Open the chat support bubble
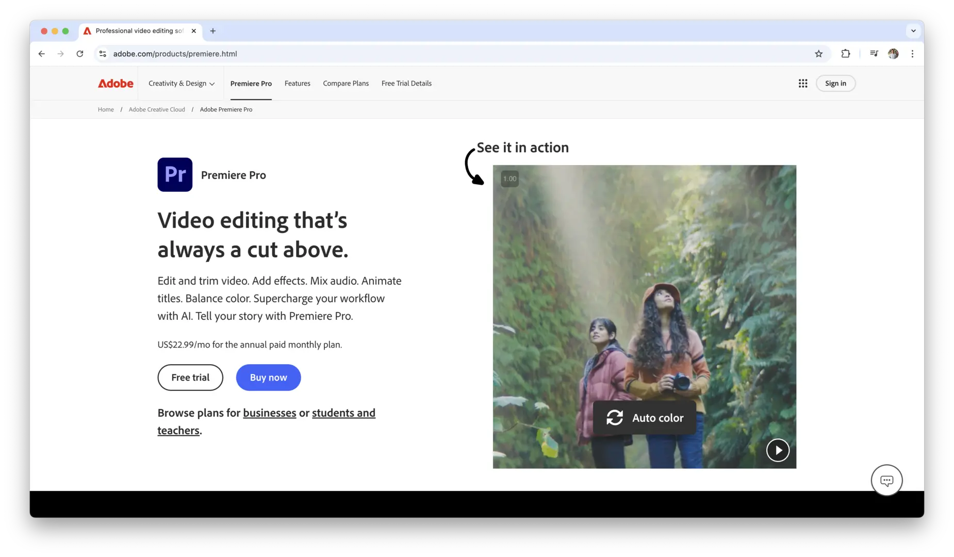Image resolution: width=954 pixels, height=557 pixels. click(x=886, y=481)
